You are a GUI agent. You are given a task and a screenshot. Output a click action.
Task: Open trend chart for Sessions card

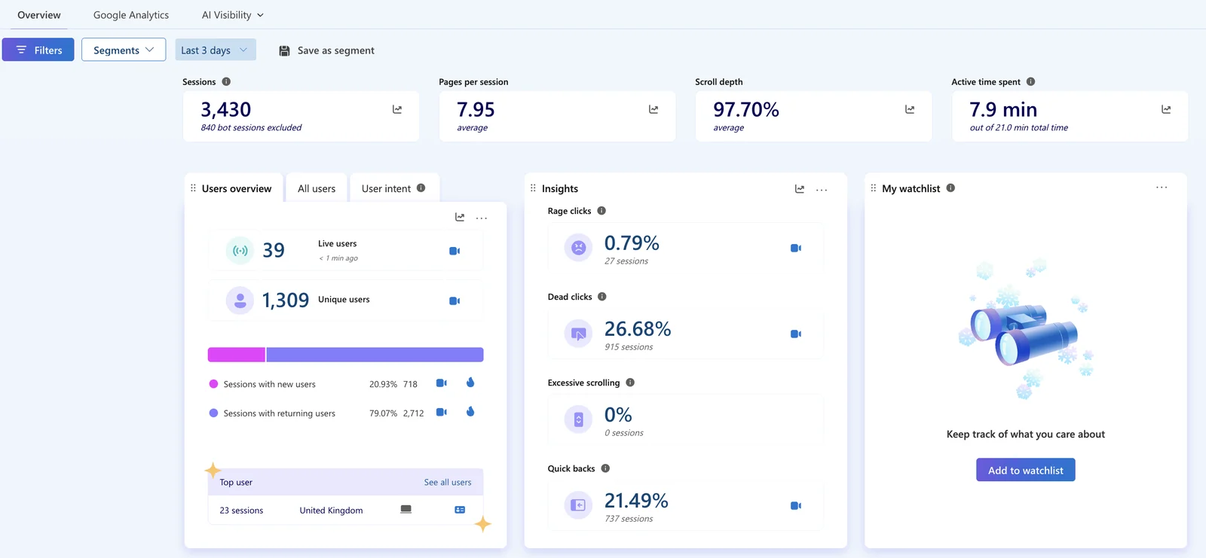397,110
